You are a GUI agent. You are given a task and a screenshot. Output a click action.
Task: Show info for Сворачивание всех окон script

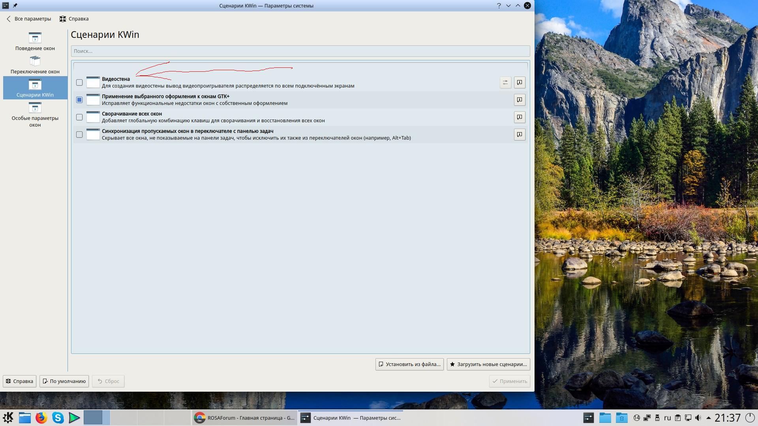point(520,117)
